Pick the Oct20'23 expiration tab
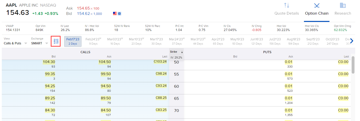Screen dimensions: 360x121 click(x=332, y=41)
